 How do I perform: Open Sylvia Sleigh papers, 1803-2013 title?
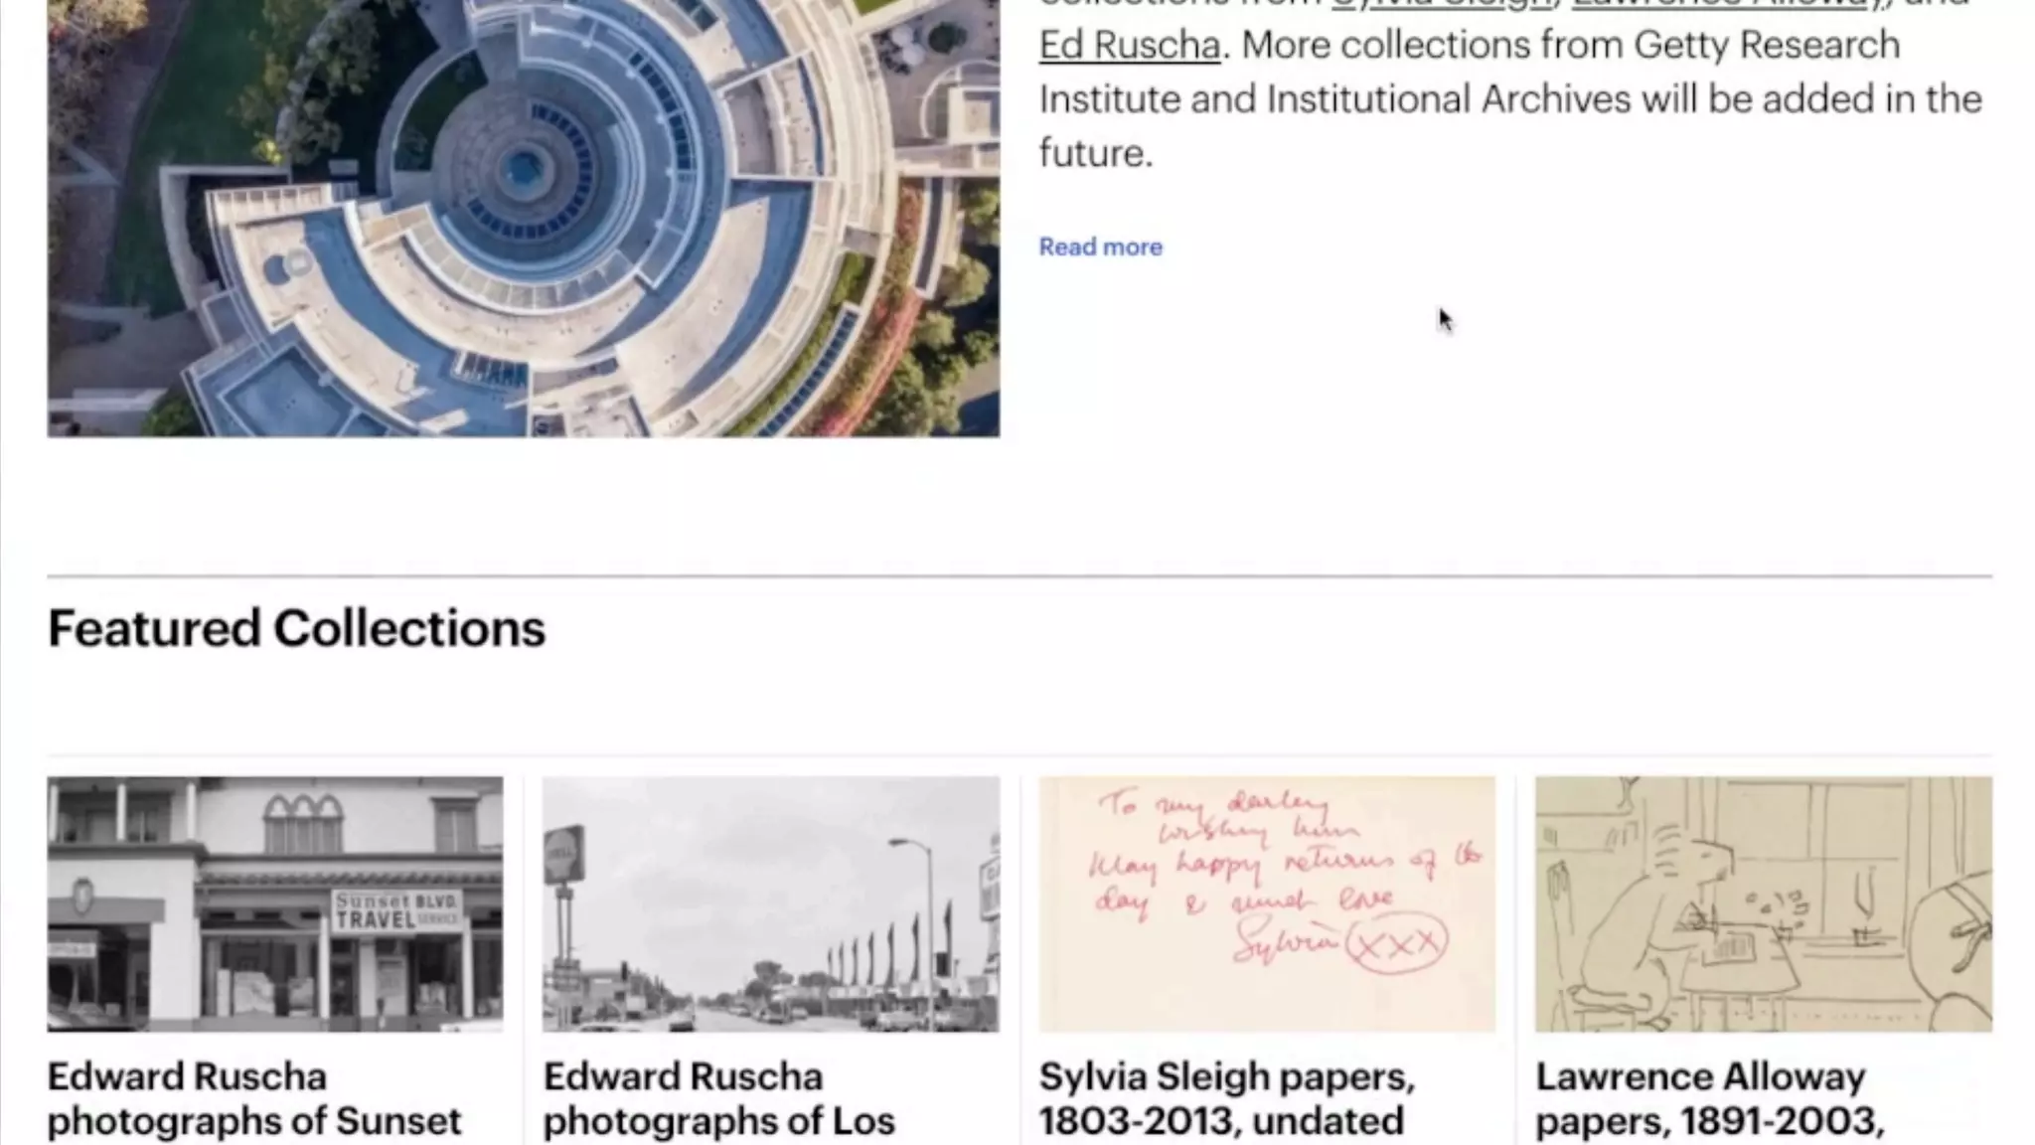tap(1227, 1099)
